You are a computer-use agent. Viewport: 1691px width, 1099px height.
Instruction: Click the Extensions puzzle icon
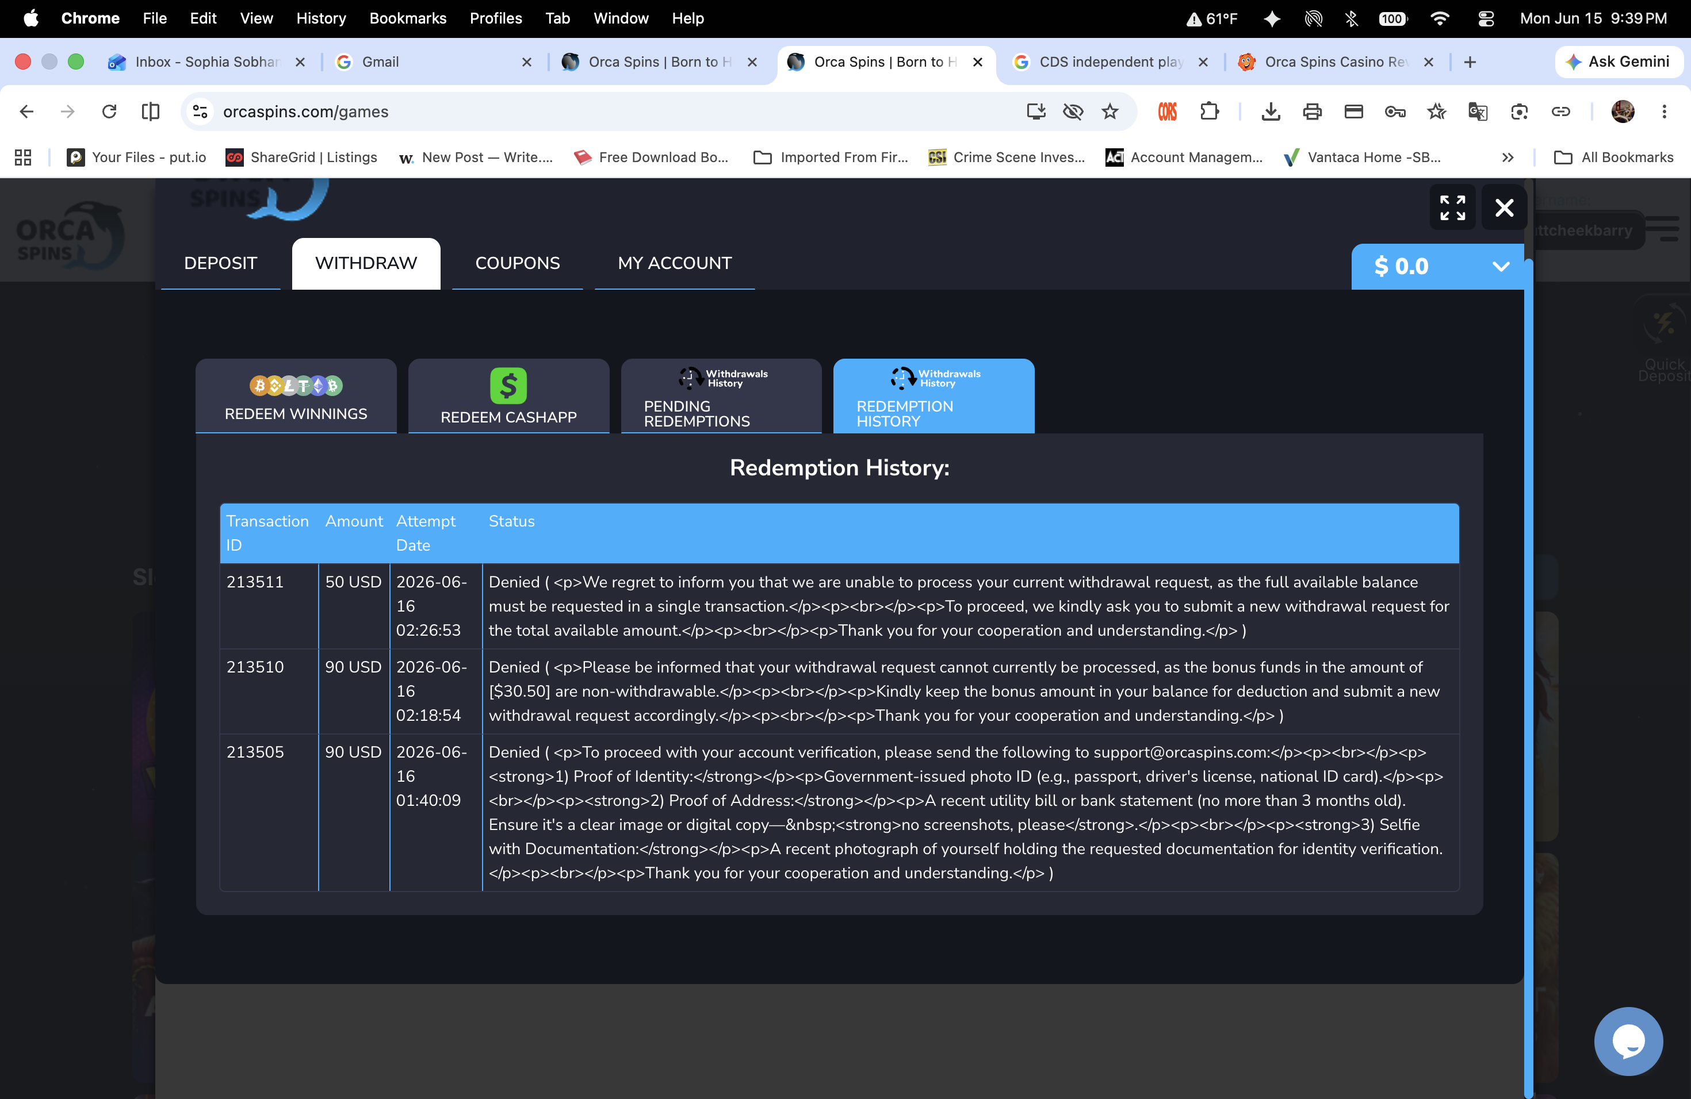coord(1209,112)
